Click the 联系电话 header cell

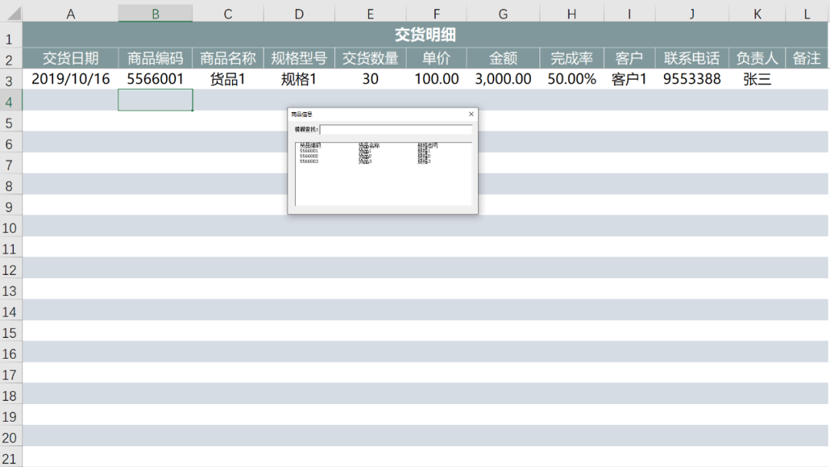point(692,58)
